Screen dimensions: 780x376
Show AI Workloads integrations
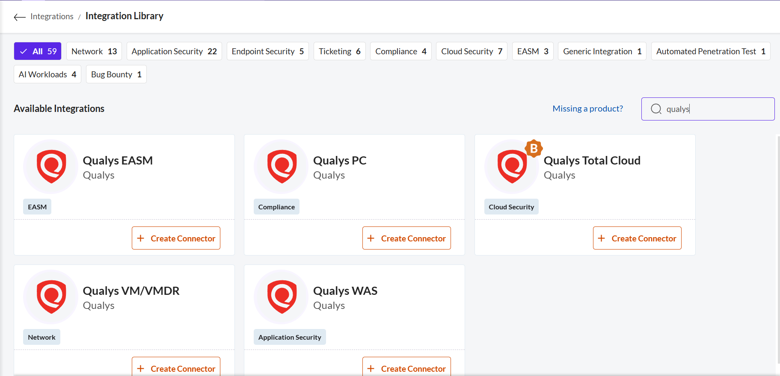(x=47, y=74)
